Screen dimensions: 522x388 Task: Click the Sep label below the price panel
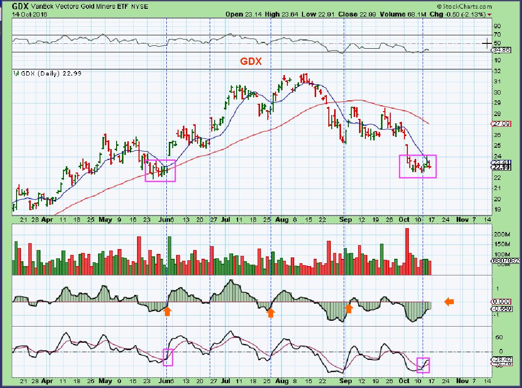345,220
